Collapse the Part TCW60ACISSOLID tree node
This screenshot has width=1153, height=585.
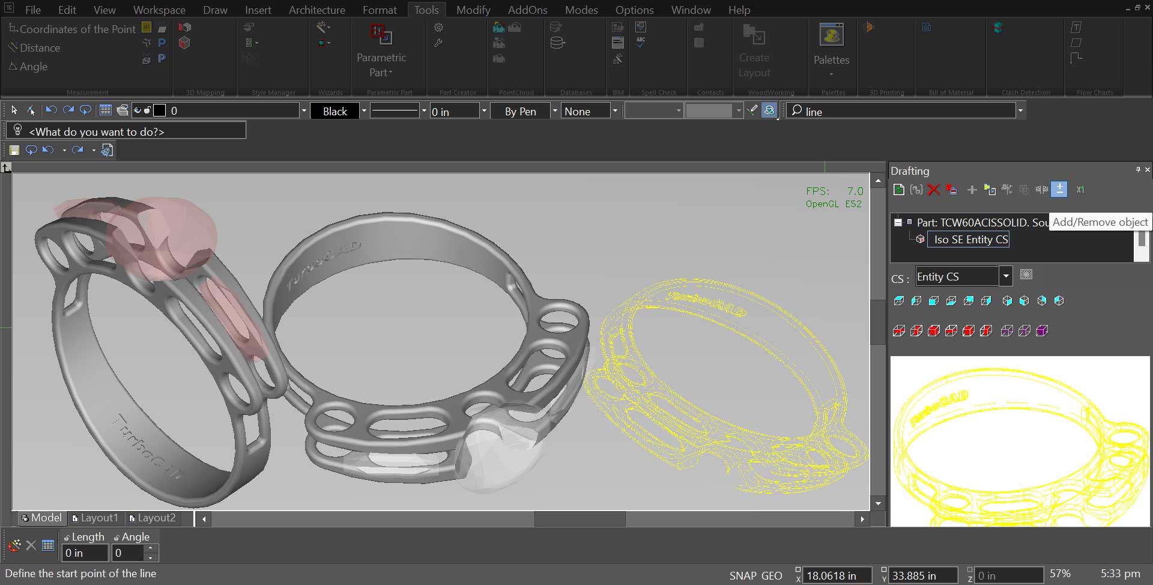pyautogui.click(x=898, y=222)
